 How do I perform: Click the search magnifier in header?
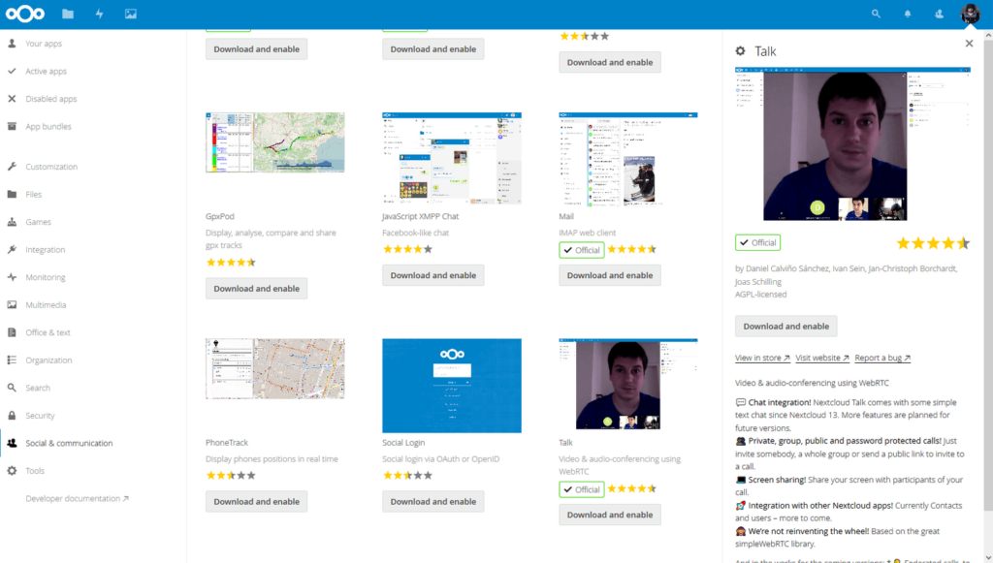click(x=876, y=14)
